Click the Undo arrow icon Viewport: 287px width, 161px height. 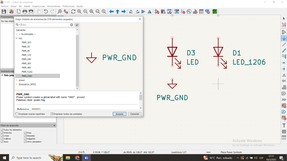coord(46,12)
